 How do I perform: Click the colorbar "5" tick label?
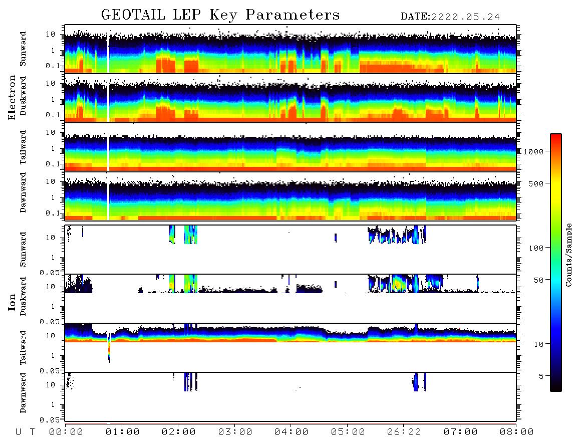[541, 376]
